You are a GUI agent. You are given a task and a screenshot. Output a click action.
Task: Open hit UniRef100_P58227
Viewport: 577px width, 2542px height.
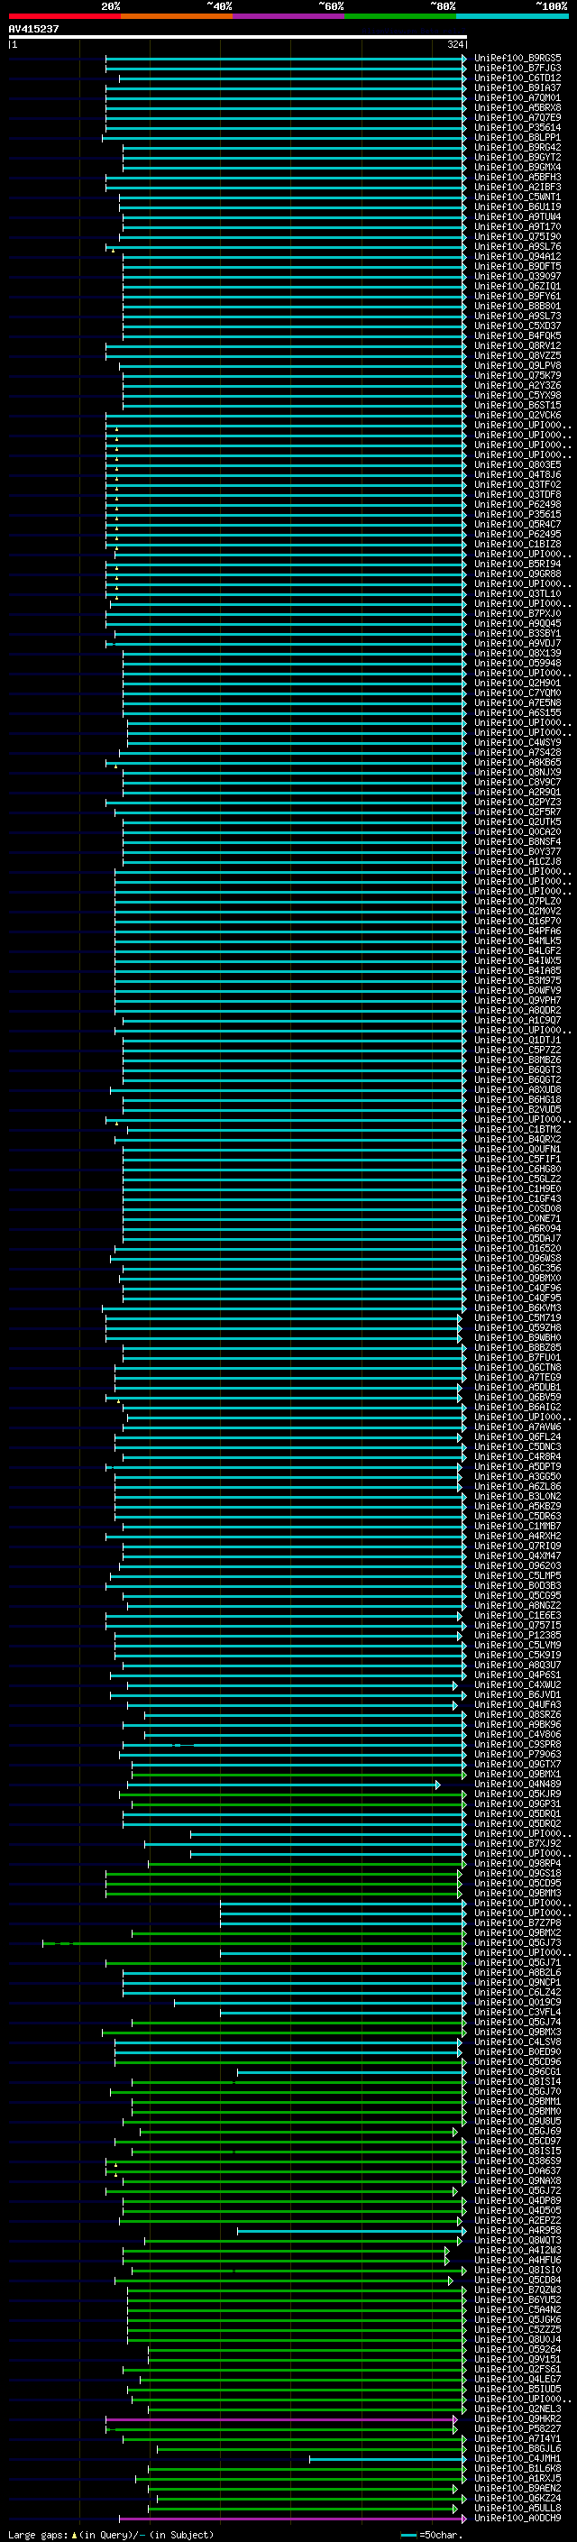tap(517, 2428)
